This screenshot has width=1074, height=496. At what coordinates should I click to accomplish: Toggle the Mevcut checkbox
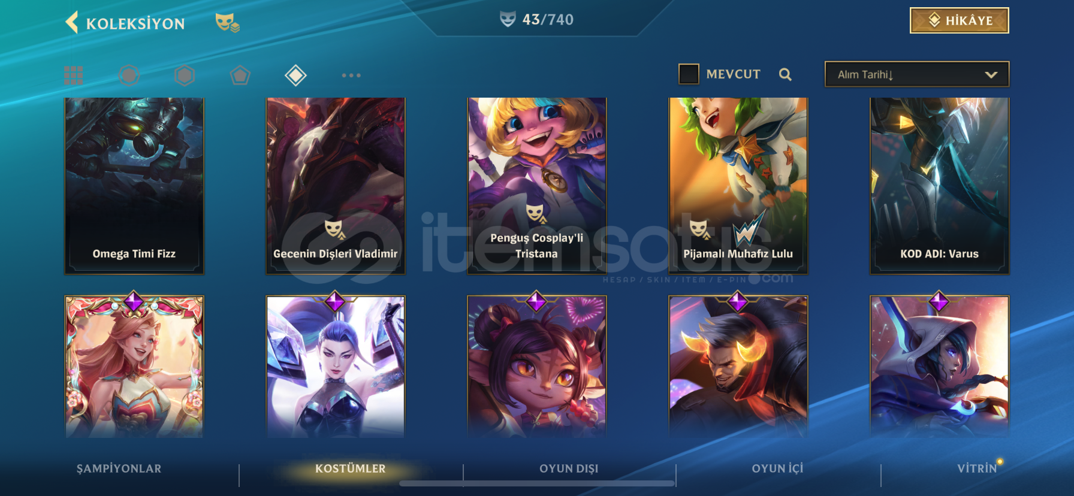pos(689,74)
